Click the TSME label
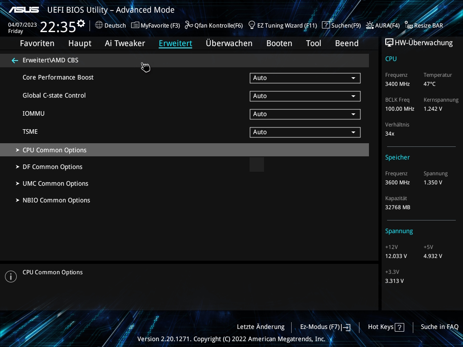The width and height of the screenshot is (463, 347). pos(30,131)
